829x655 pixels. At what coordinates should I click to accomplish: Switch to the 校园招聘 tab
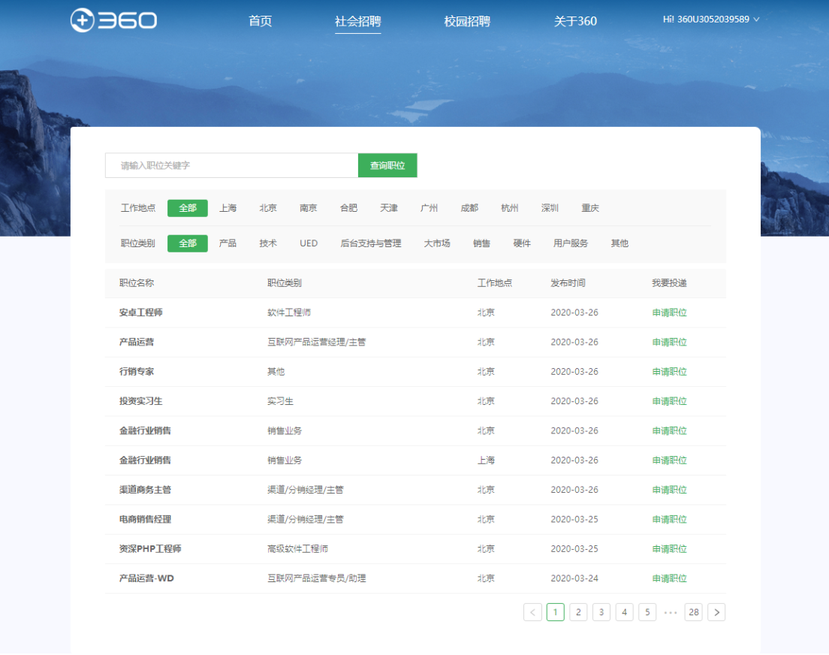tap(466, 21)
